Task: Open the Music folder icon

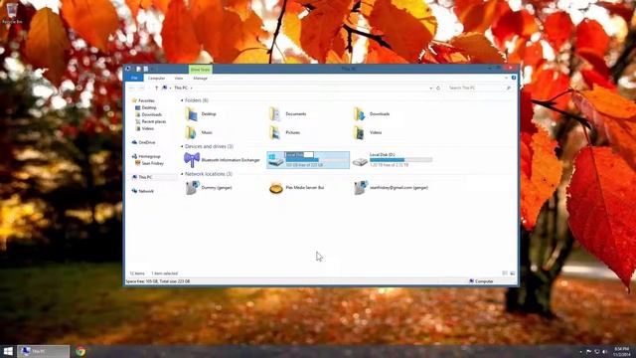Action: pyautogui.click(x=192, y=132)
